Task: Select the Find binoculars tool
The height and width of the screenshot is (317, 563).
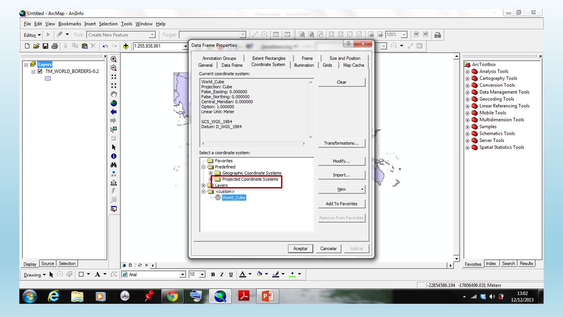Action: click(x=114, y=165)
